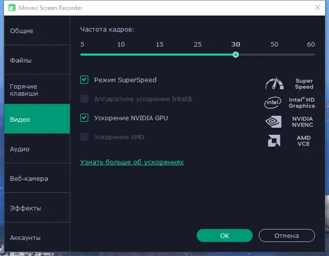This screenshot has height=256, width=329.
Task: Toggle the Режим SuperSpeed checkbox
Action: 84,80
